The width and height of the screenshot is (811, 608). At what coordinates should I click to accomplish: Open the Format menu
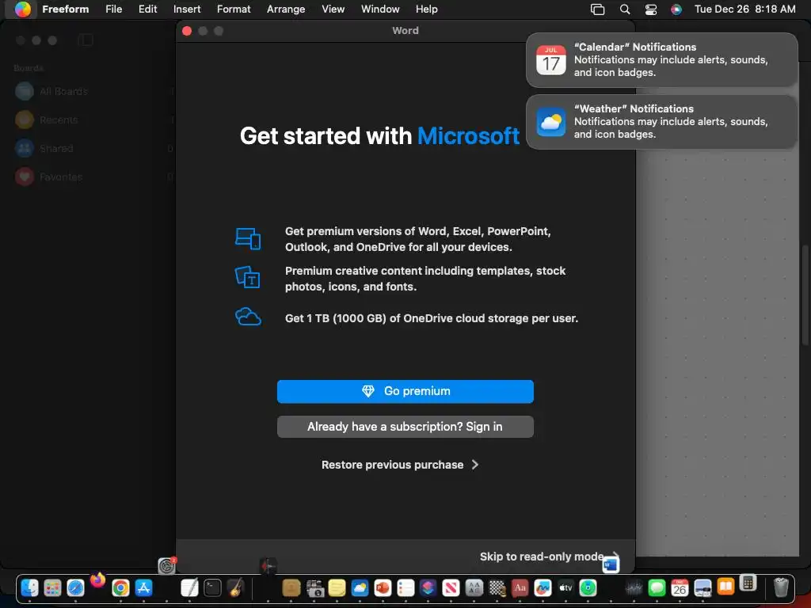[234, 9]
